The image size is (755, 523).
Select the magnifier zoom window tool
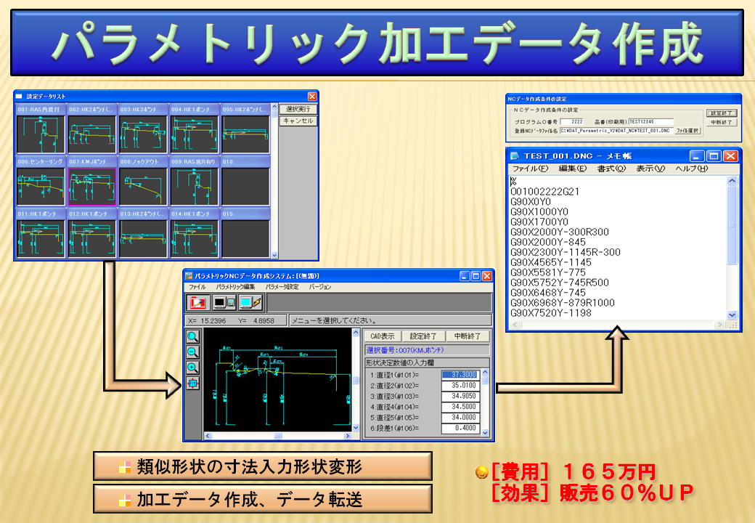tap(192, 336)
